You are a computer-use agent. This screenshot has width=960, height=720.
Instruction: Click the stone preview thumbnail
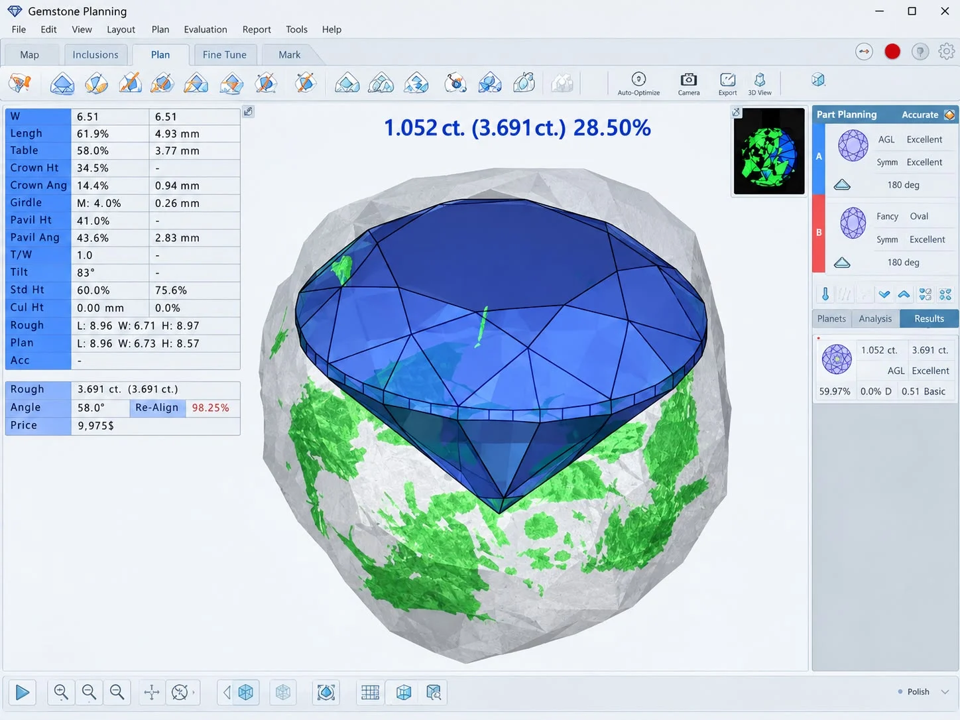(x=769, y=152)
